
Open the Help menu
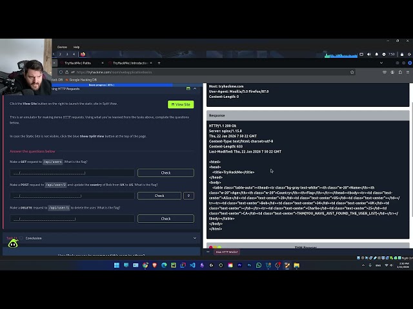tap(76, 47)
